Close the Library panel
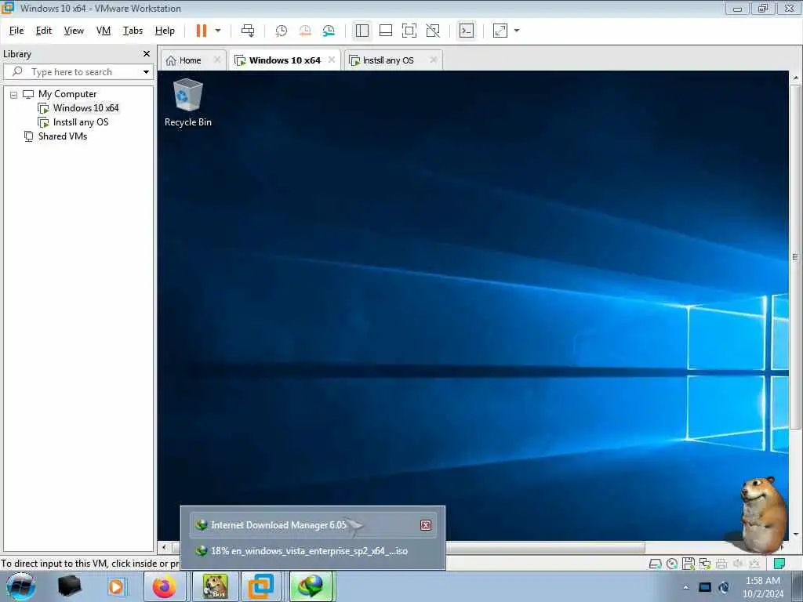The image size is (803, 602). click(x=147, y=54)
